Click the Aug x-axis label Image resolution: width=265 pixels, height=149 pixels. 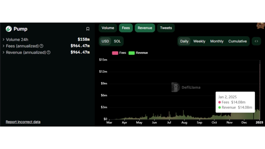click(184, 122)
